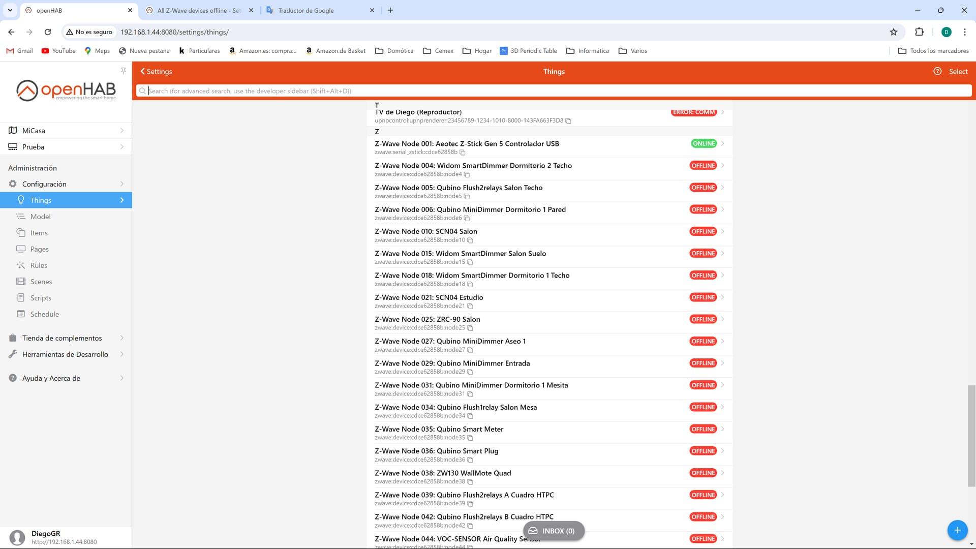Copy UID of Z-Wave Node 018
Viewport: 976px width, 549px height.
pos(470,284)
